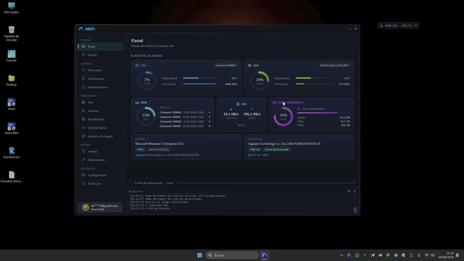
Task: Click the 25H2 version badge
Action: point(140,150)
